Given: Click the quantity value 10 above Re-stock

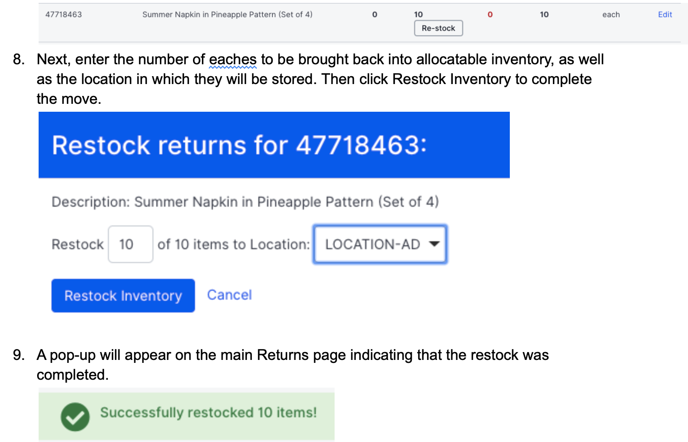Looking at the screenshot, I should coord(418,14).
